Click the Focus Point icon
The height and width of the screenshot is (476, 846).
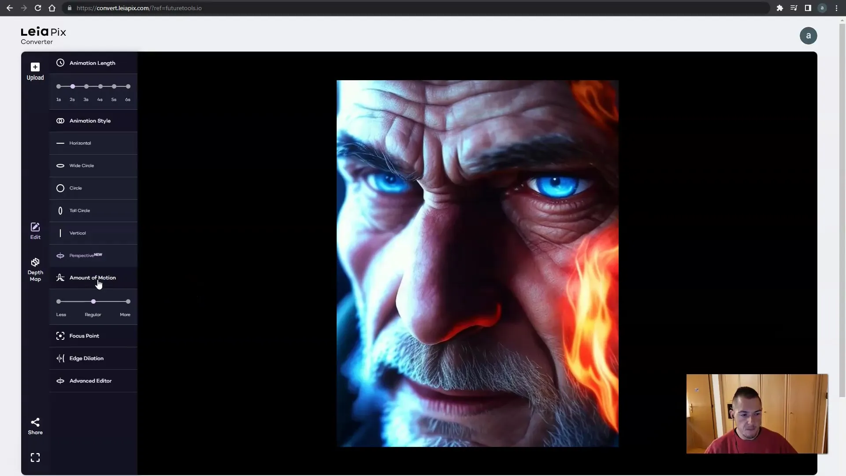(60, 335)
